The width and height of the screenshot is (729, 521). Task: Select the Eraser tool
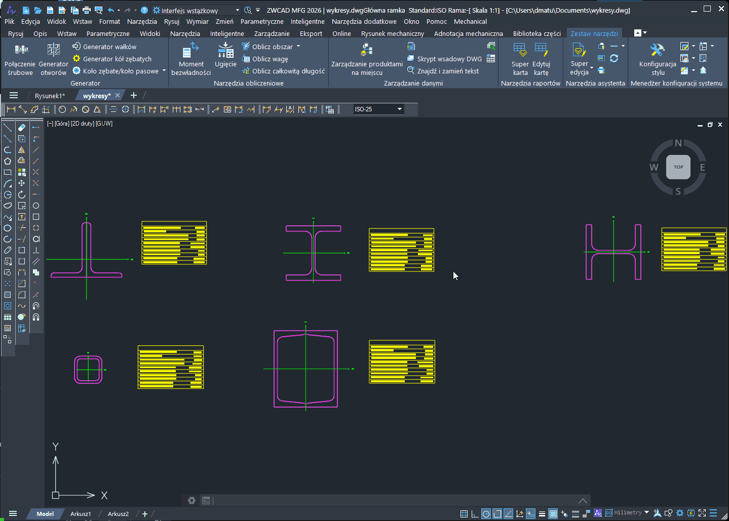pyautogui.click(x=22, y=128)
